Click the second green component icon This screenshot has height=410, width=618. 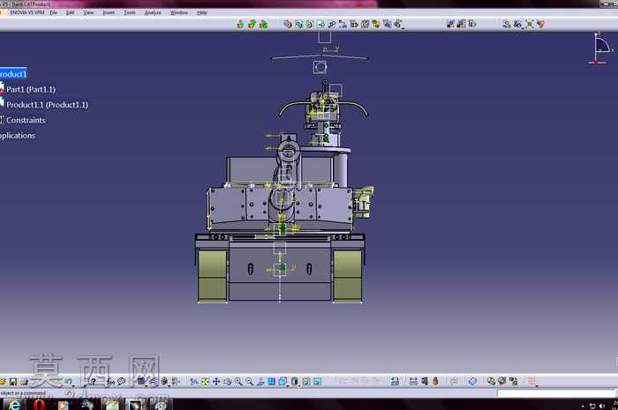coord(252,25)
